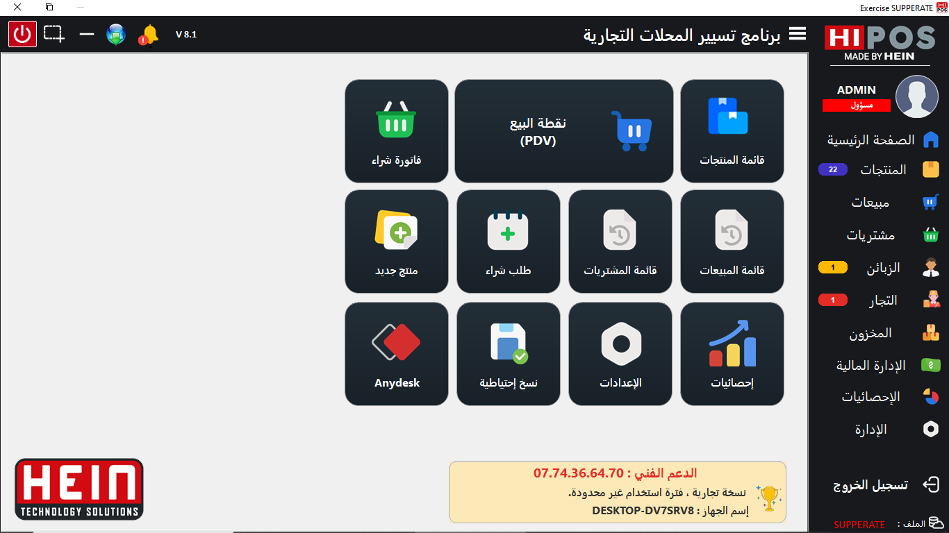949x533 pixels.
Task: Open the الإعدادات settings tile
Action: coord(620,353)
